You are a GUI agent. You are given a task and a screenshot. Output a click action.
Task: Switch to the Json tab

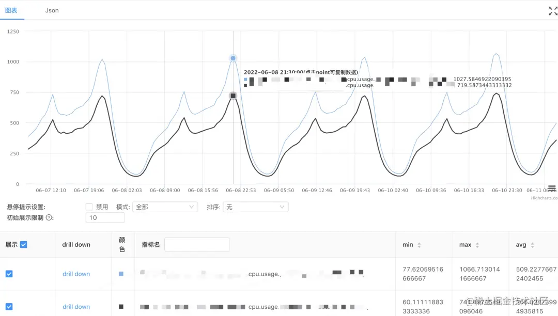coord(52,10)
